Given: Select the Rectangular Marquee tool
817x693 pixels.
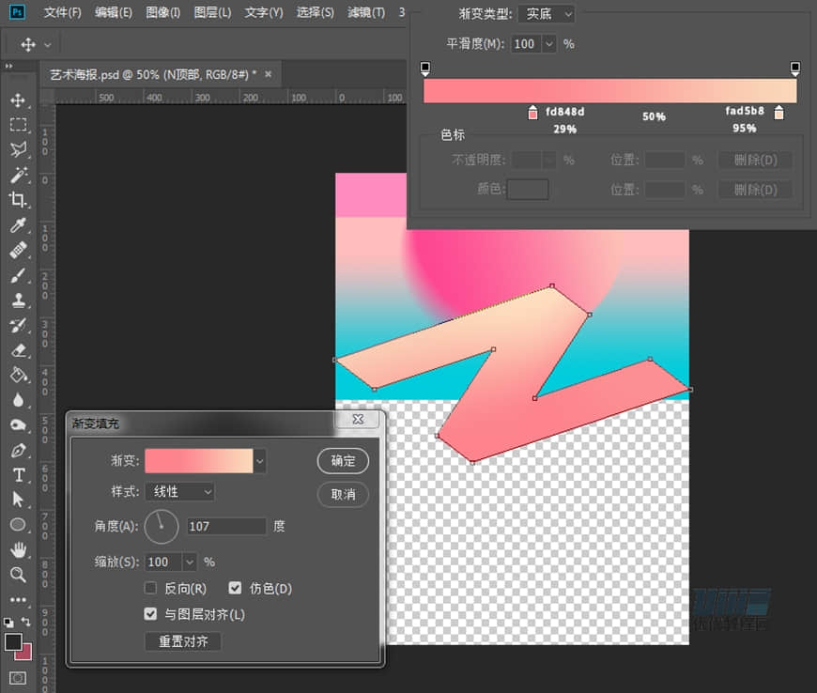Looking at the screenshot, I should (x=18, y=125).
